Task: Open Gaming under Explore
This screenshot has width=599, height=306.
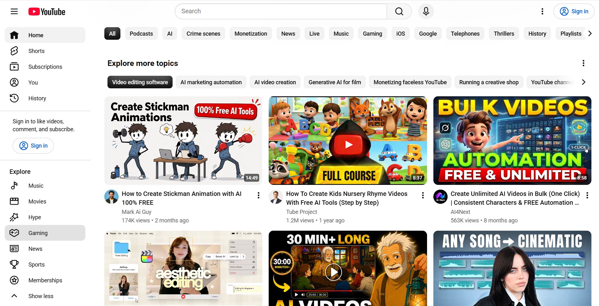Action: (45, 233)
